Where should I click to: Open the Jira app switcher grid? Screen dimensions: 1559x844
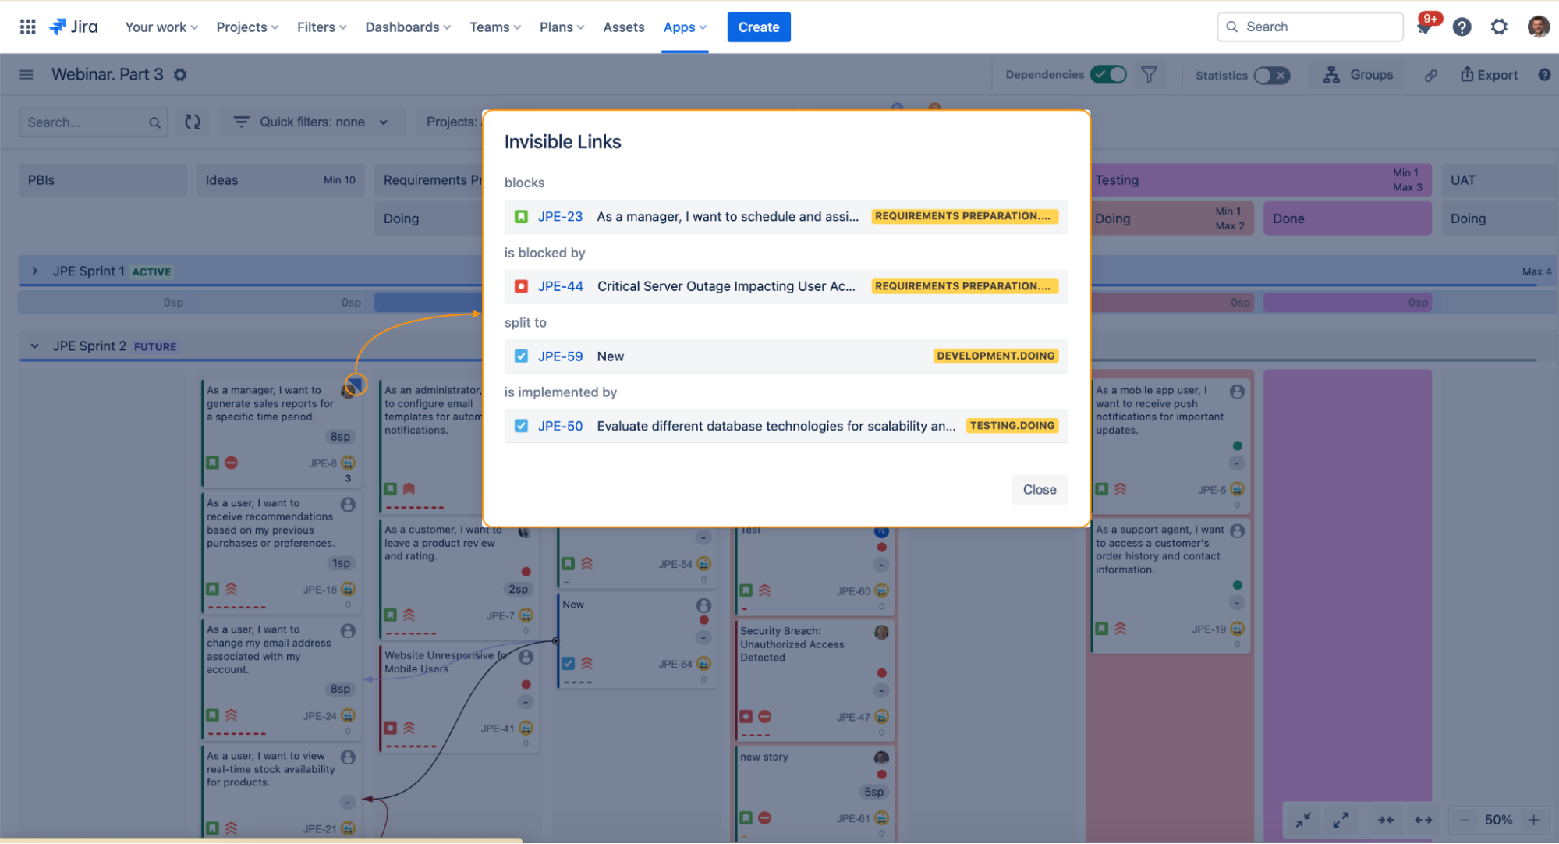[27, 27]
